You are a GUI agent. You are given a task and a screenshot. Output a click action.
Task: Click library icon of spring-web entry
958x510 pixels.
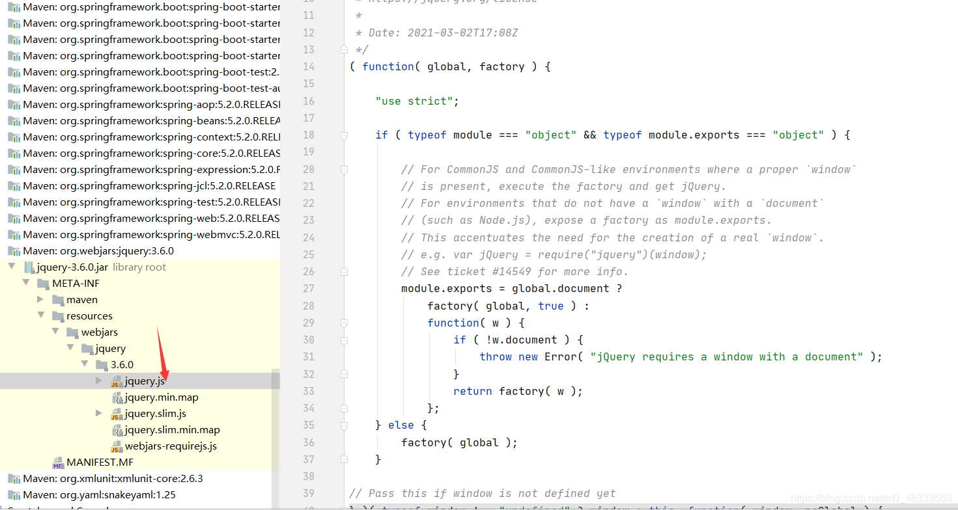coord(14,219)
